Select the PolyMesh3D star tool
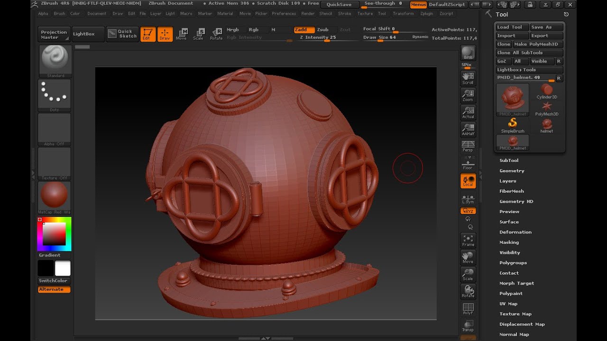 click(547, 108)
